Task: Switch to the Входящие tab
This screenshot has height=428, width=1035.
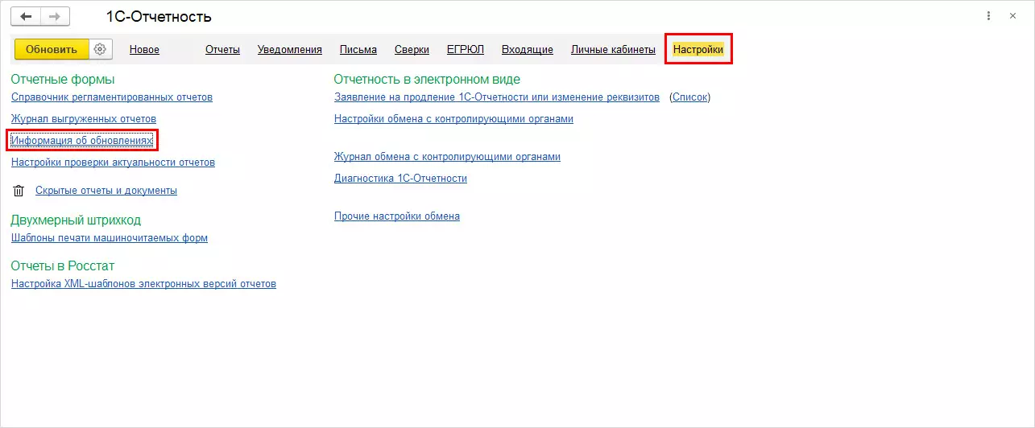Action: pos(528,50)
